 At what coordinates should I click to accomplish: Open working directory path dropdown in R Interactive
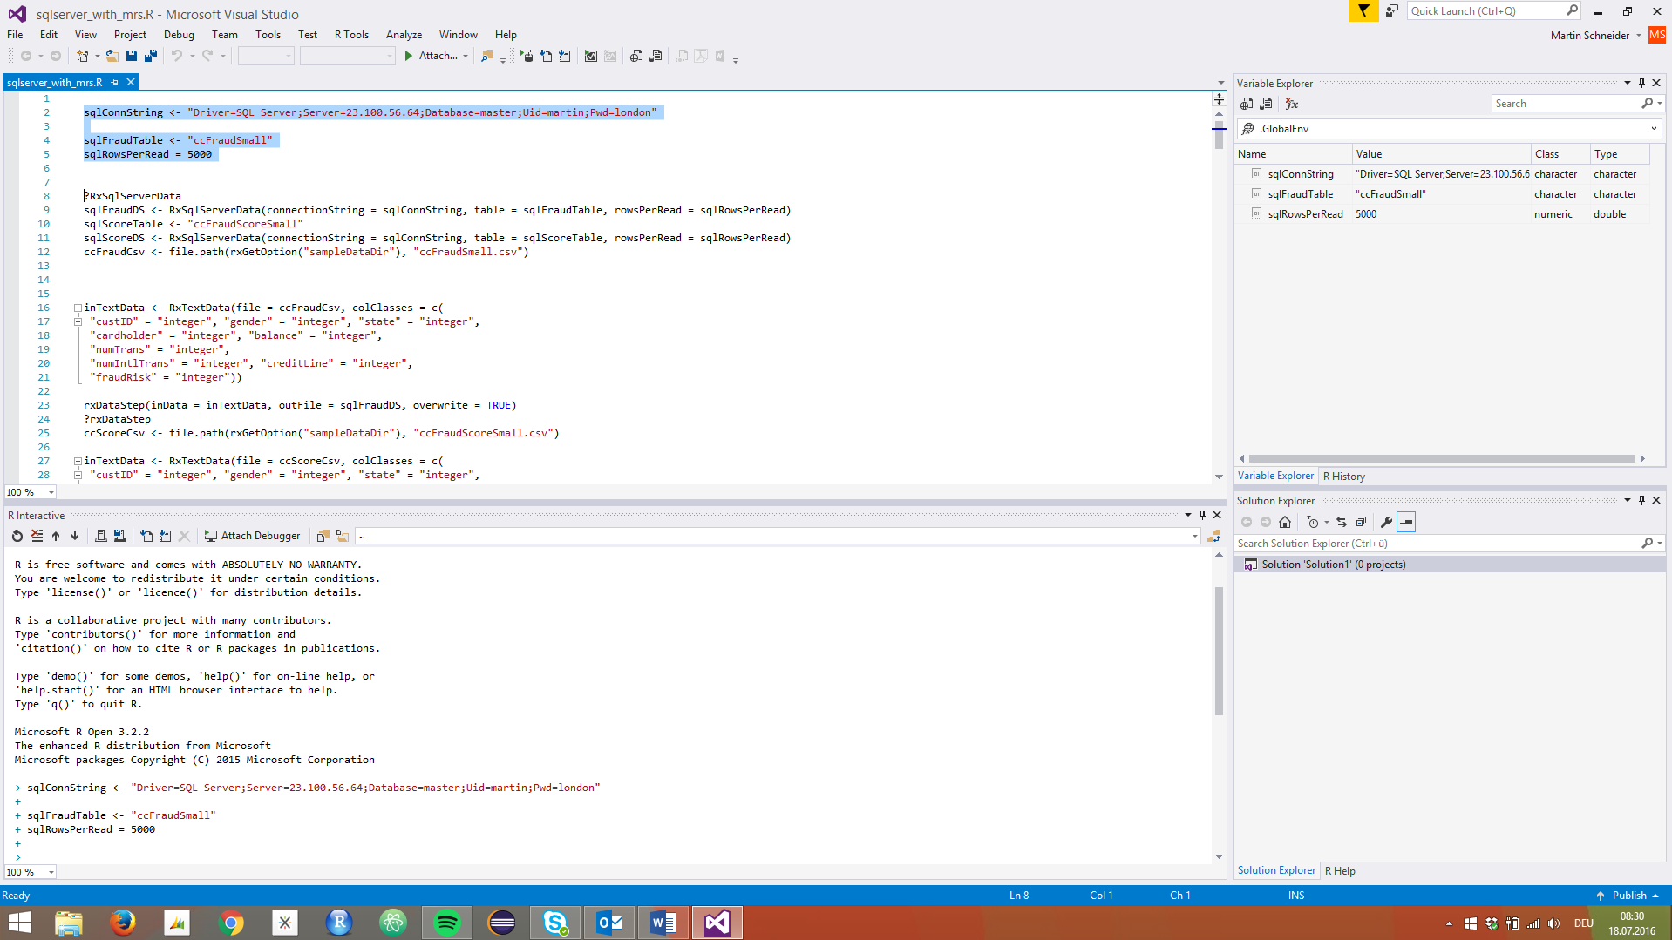(1195, 536)
